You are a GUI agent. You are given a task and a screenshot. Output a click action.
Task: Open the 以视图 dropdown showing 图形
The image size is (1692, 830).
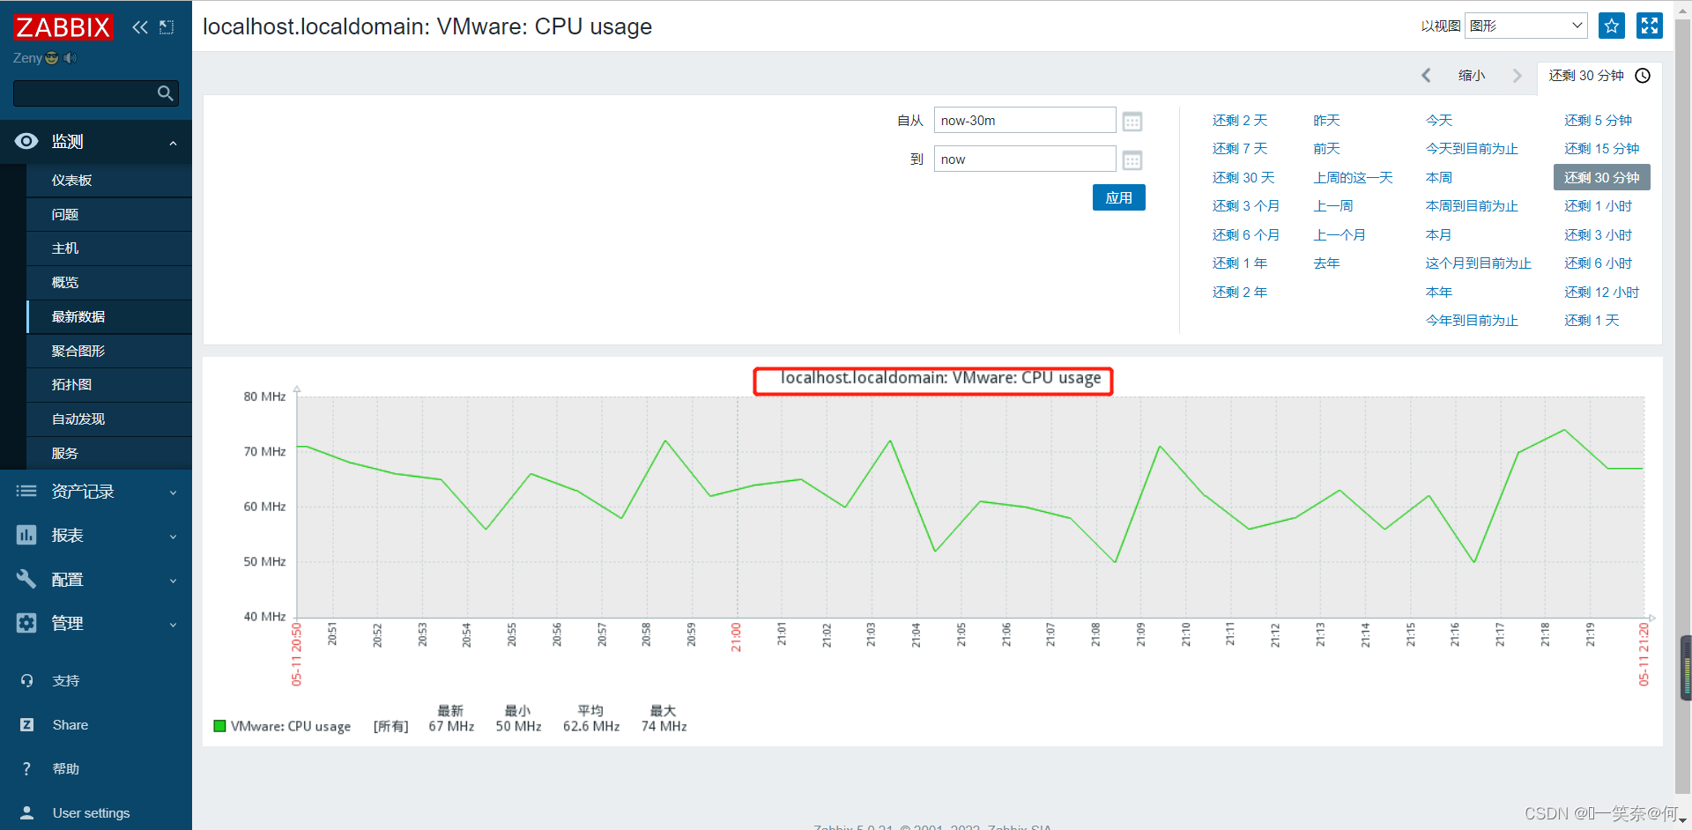coord(1525,26)
